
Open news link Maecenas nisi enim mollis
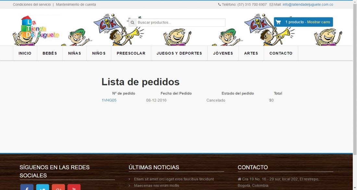(x=157, y=185)
